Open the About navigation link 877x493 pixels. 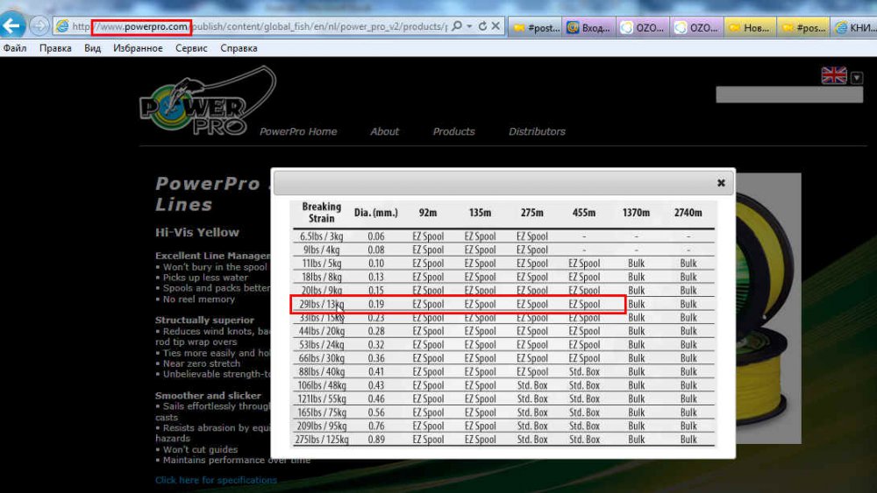384,131
